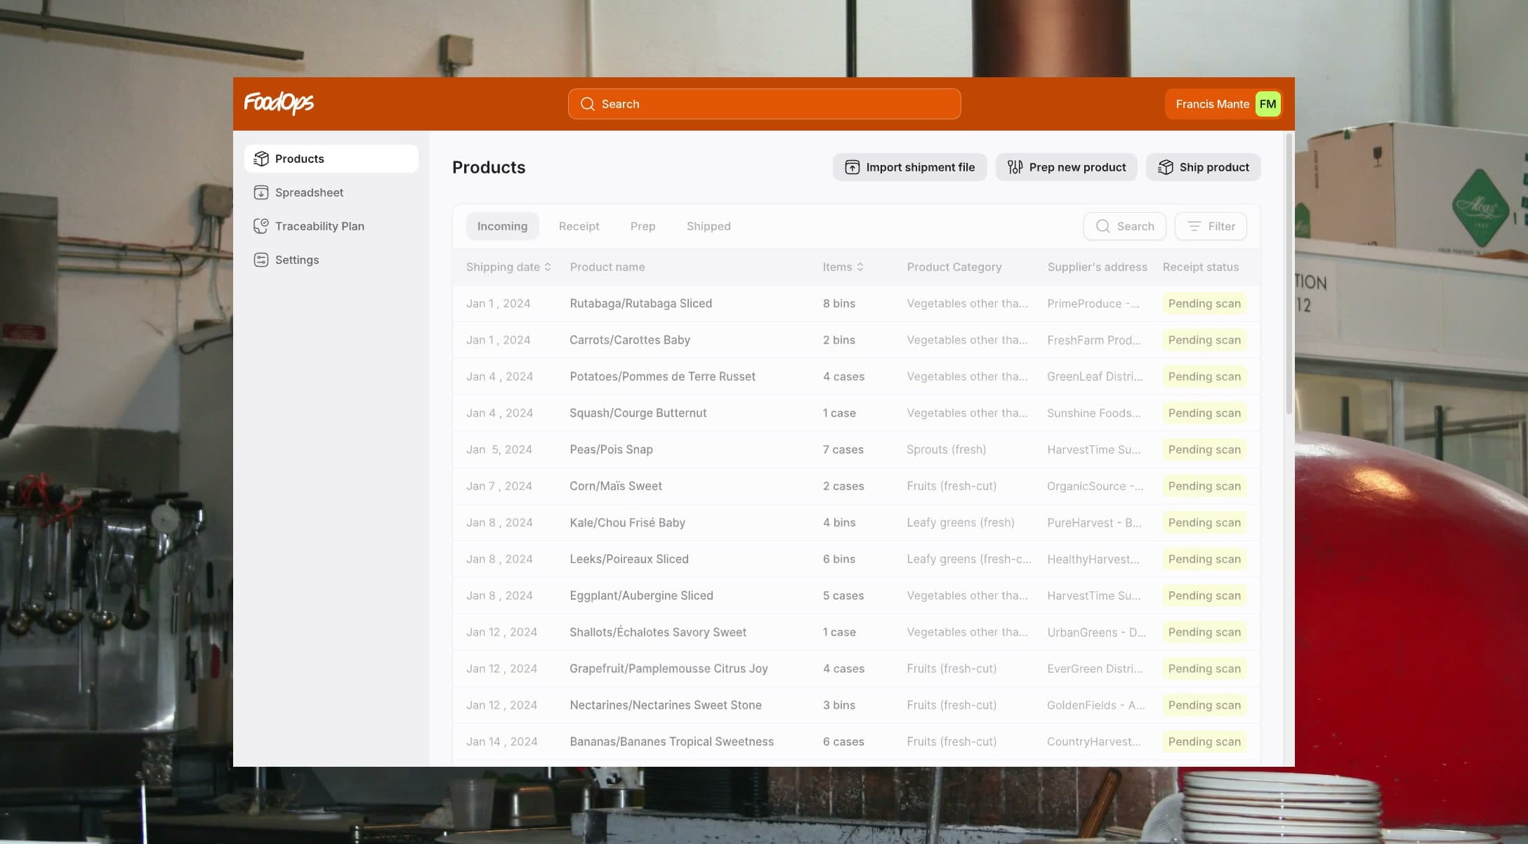Sort table by Items column arrows
This screenshot has height=844, width=1528.
pyautogui.click(x=860, y=267)
